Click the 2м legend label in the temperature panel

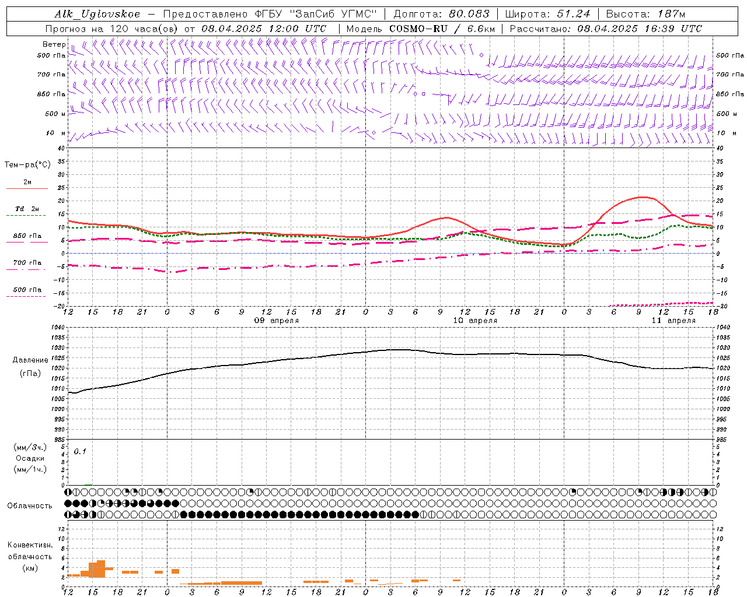[x=27, y=182]
